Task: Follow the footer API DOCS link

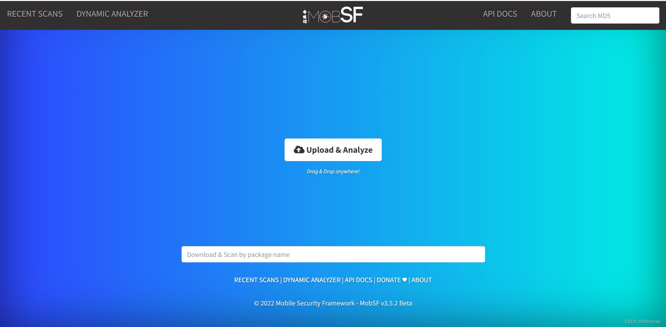Action: 358,280
